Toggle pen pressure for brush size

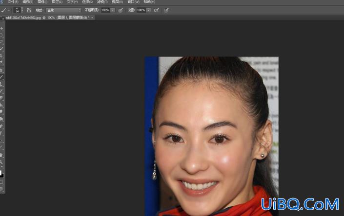coord(166,10)
